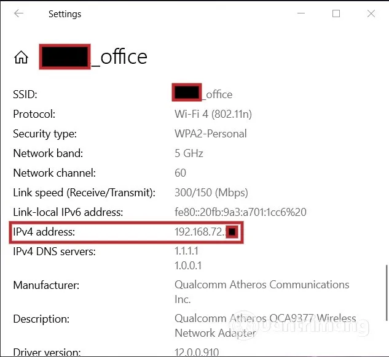Viewport: 389px width, 357px height.
Task: Select the WPA2-Personal security type text
Action: [x=211, y=134]
